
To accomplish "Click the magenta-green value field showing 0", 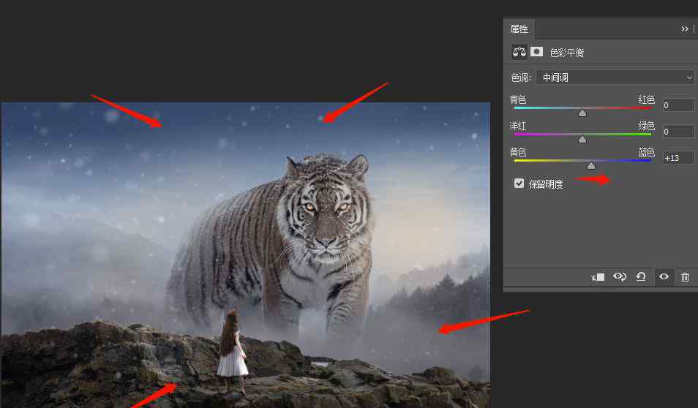I will 678,132.
